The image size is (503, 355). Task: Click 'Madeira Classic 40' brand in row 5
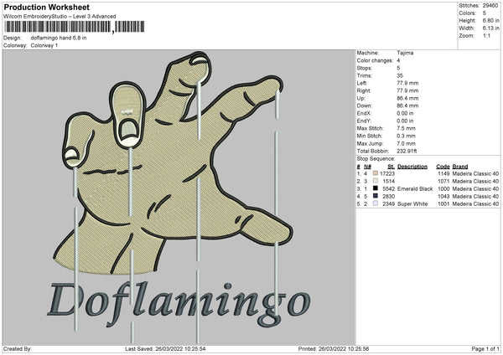tap(475, 204)
